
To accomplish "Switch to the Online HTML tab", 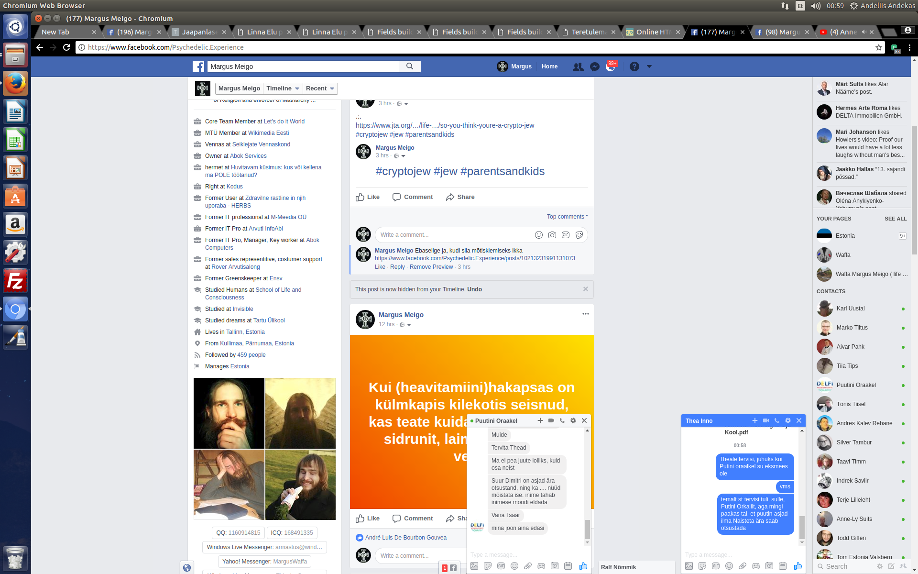I will tap(653, 32).
